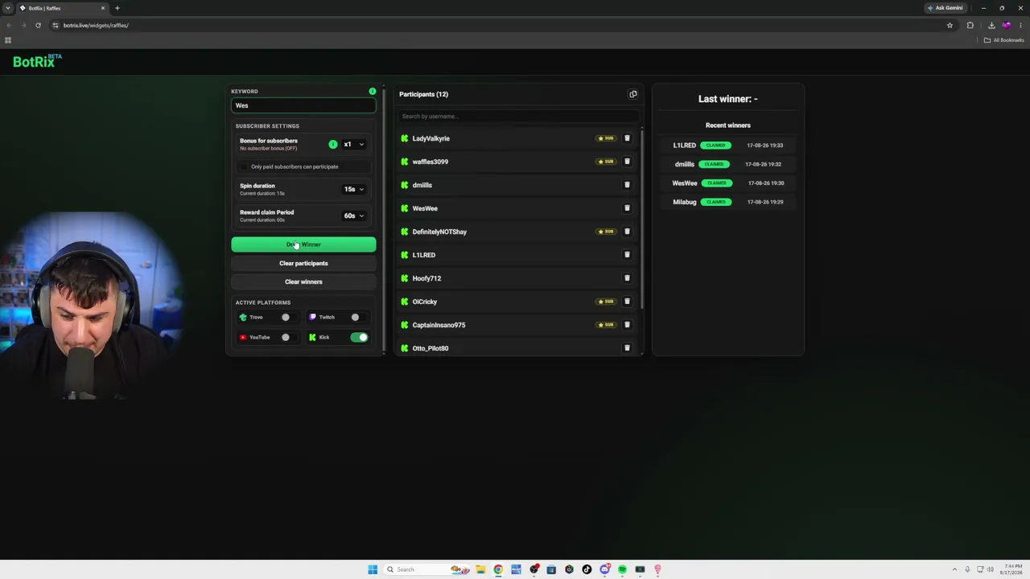This screenshot has height=579, width=1030.
Task: Click Clear participants button
Action: [x=303, y=263]
